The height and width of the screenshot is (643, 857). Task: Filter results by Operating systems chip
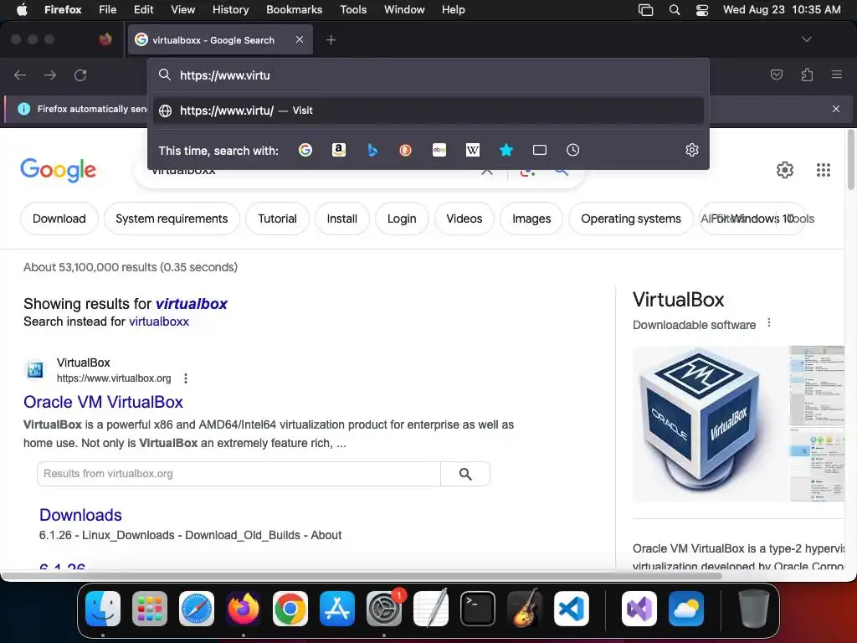631,219
